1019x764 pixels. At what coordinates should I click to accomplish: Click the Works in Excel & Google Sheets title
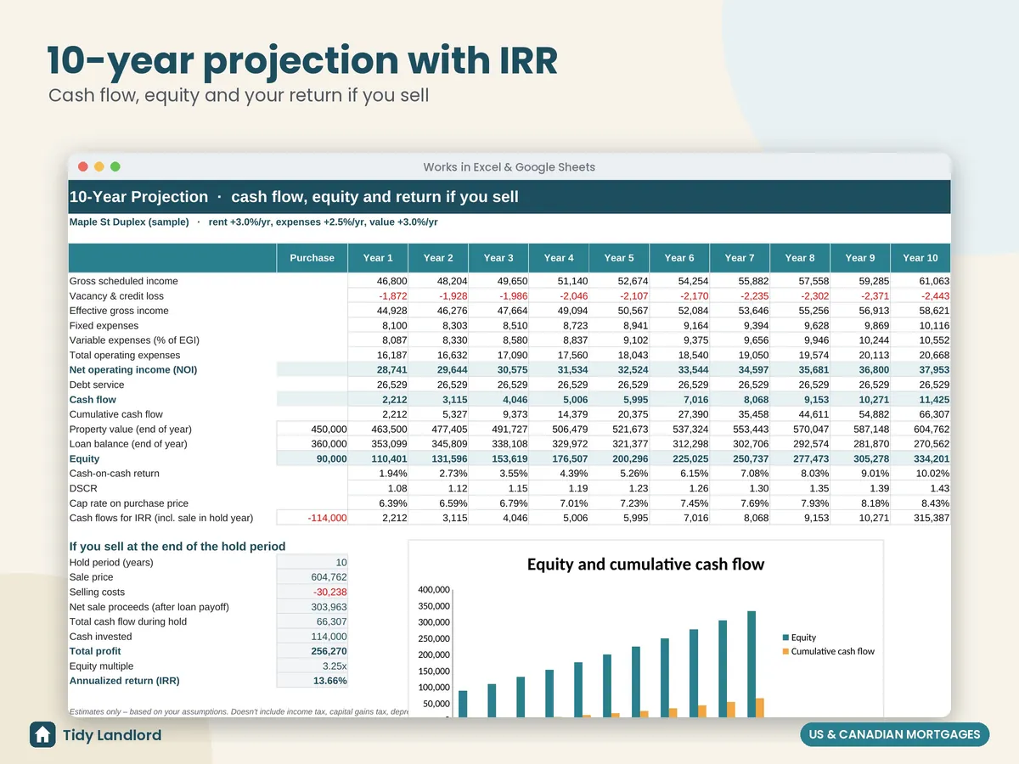(509, 167)
